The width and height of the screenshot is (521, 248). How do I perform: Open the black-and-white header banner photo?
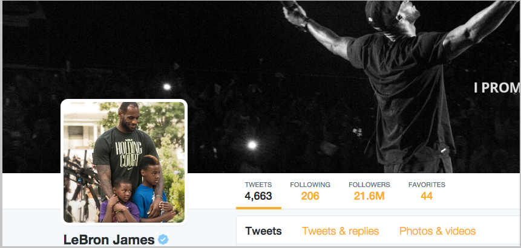click(261, 87)
